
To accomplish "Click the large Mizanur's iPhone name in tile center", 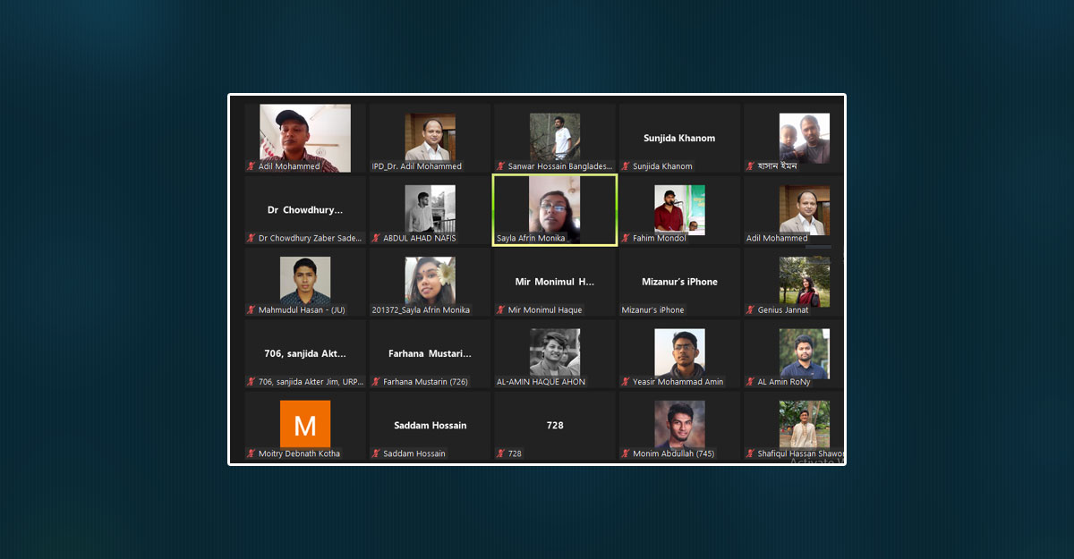I will pos(679,282).
